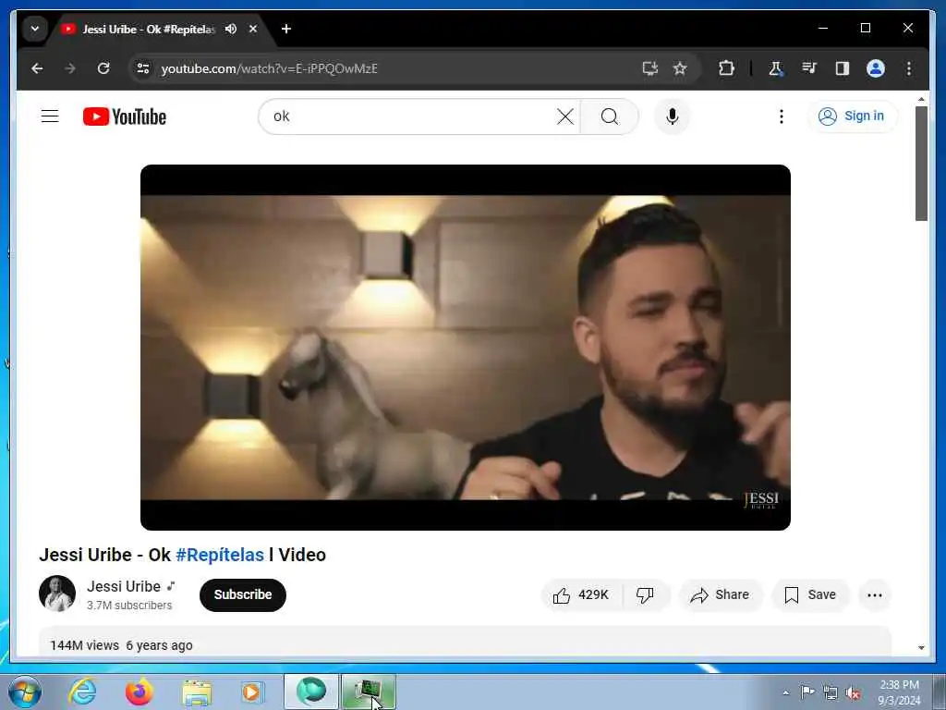
Task: Reload the YouTube page
Action: [103, 68]
